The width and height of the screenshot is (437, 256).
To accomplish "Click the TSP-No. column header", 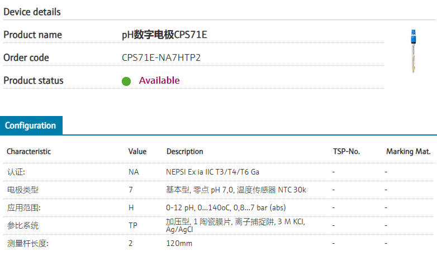I will pos(346,151).
